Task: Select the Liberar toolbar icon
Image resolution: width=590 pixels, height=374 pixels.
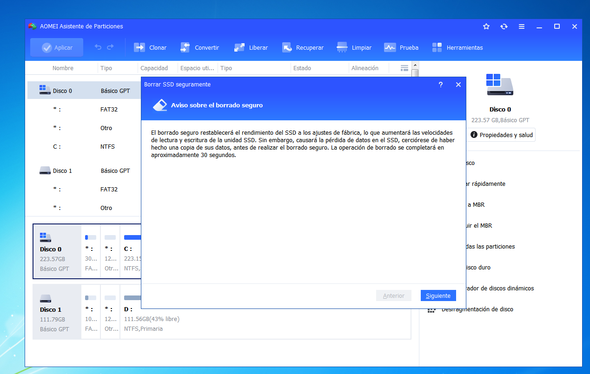Action: pyautogui.click(x=239, y=47)
